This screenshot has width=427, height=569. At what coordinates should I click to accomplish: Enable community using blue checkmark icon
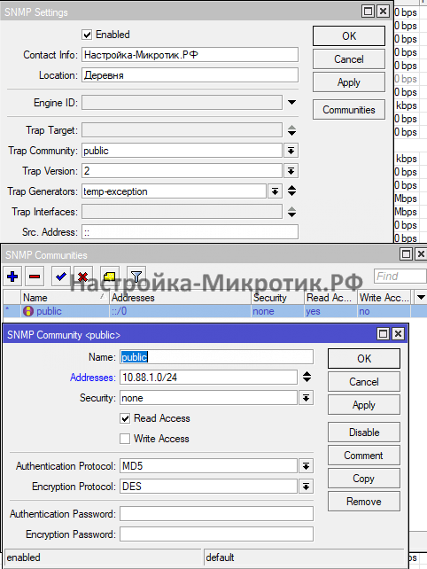click(x=60, y=277)
